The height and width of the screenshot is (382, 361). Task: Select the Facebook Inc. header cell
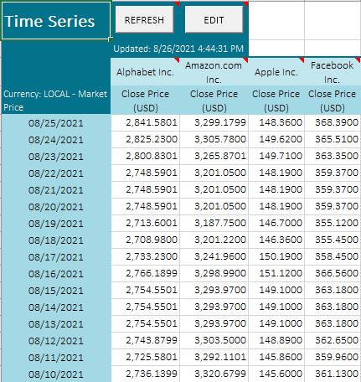point(333,72)
